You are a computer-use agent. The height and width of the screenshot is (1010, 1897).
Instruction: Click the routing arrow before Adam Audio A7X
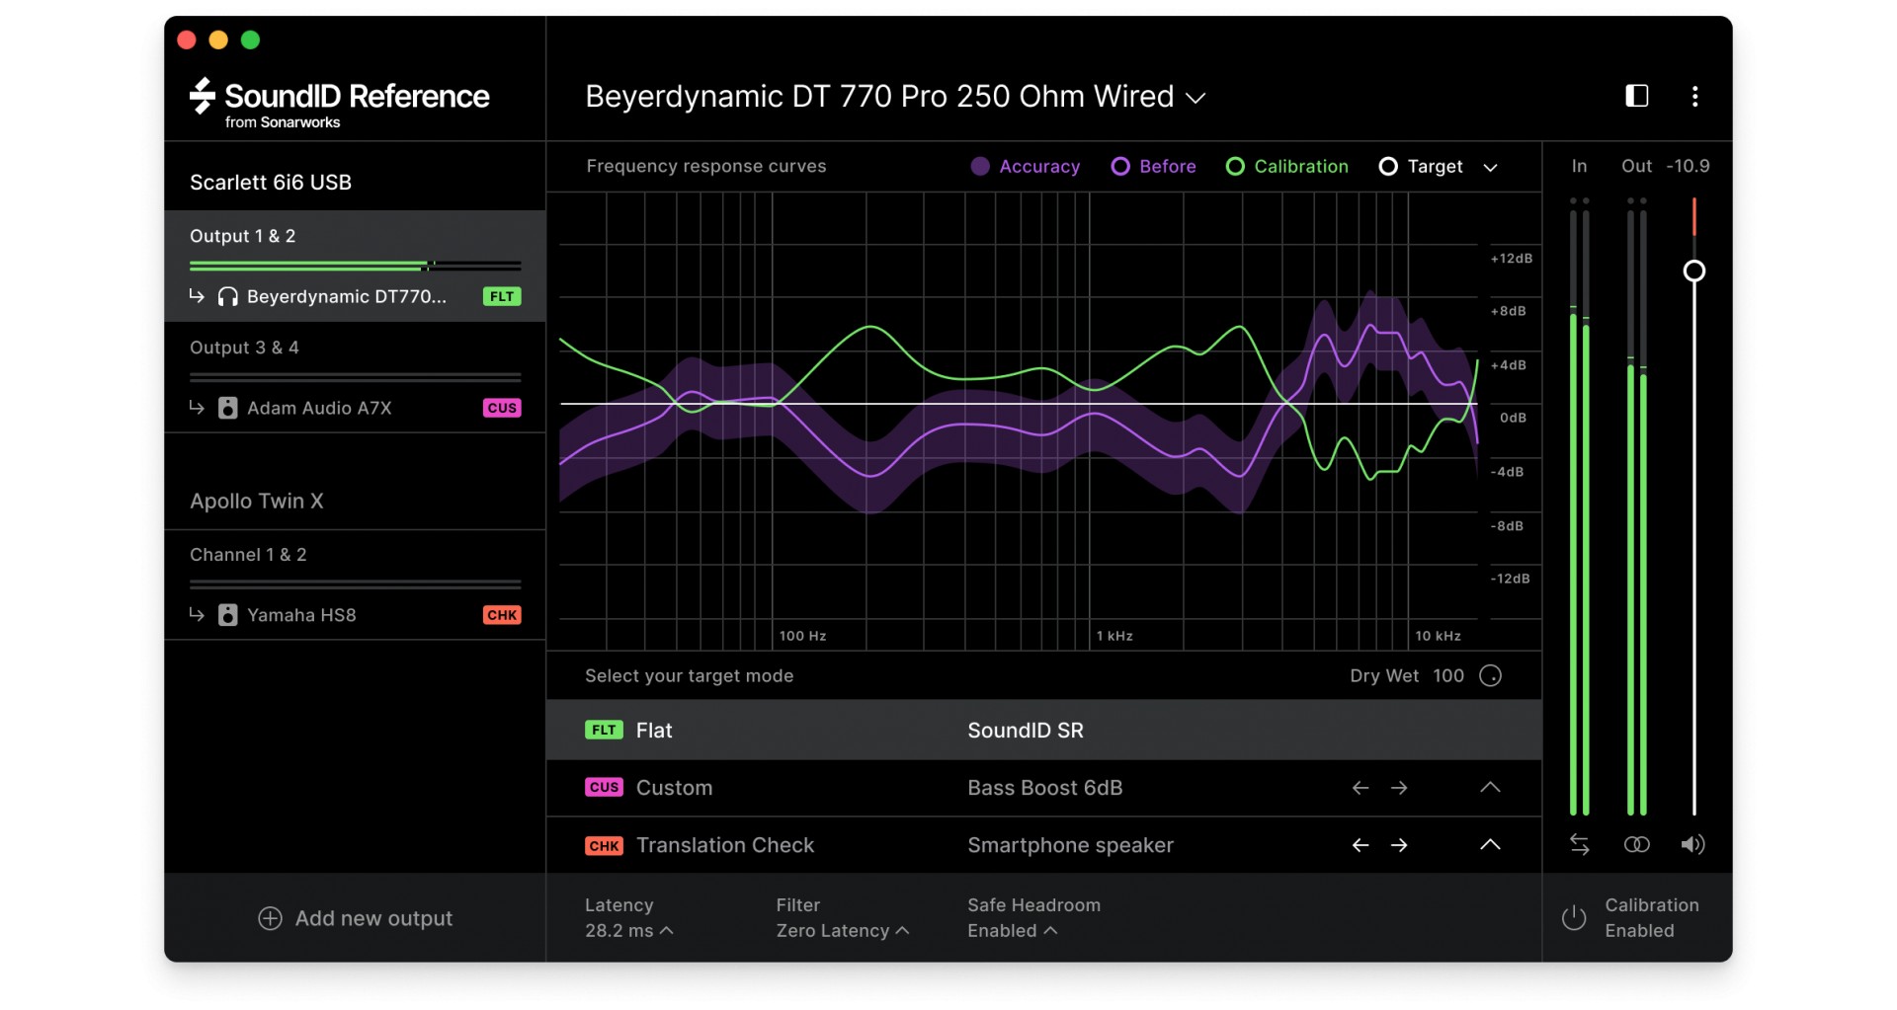197,407
